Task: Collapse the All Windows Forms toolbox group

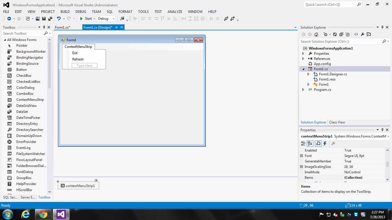Action: coord(5,40)
